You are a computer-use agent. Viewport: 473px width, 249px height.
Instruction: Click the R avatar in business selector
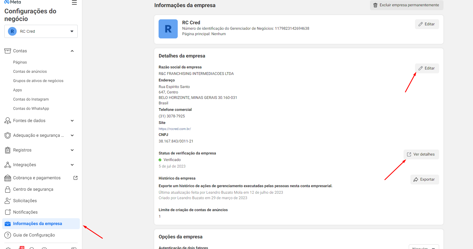click(12, 31)
